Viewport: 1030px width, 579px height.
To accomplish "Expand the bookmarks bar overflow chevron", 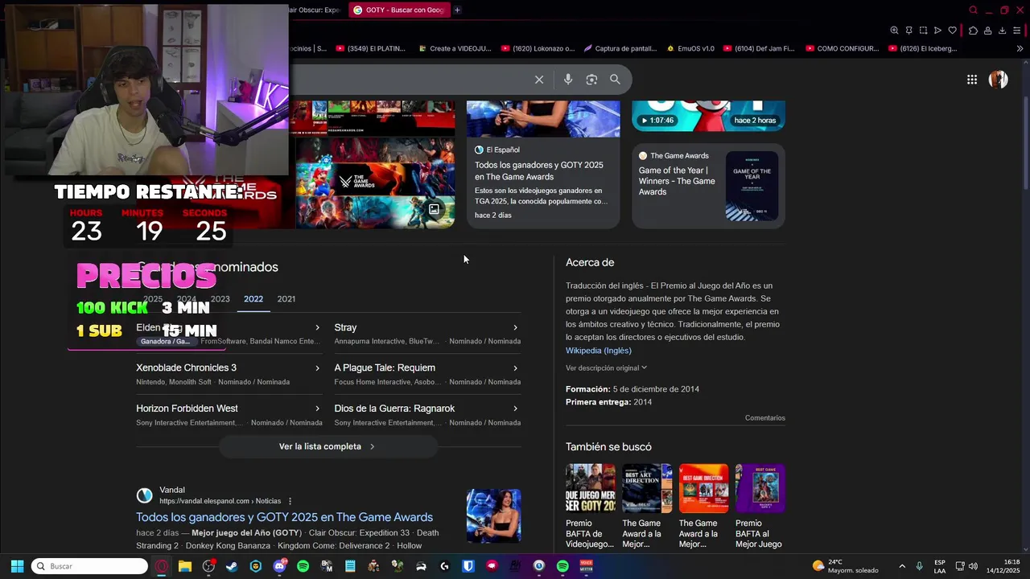I will [x=1020, y=48].
